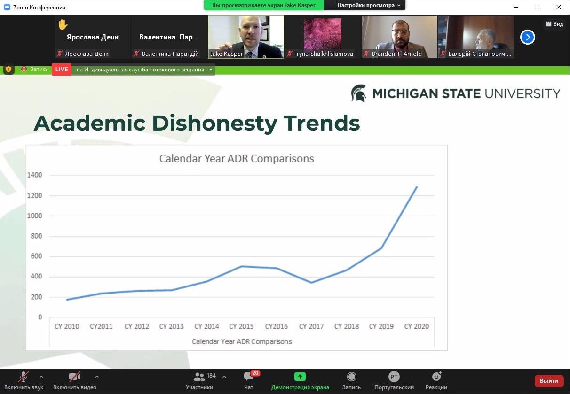Image resolution: width=570 pixels, height=394 pixels.
Task: Expand audio options arrow beside microphone
Action: (41, 377)
